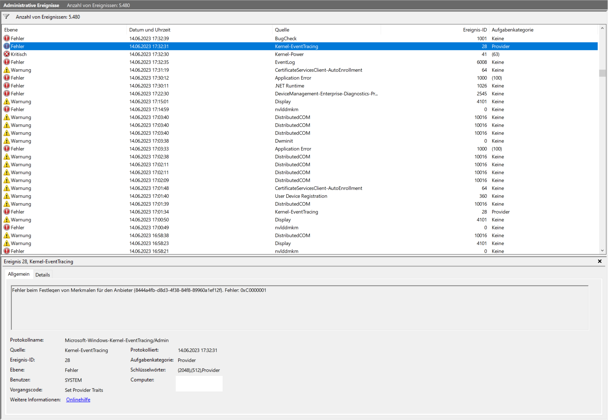
Task: Click the warning icon of the 17:01:39 DistributedCOM row
Action: pyautogui.click(x=7, y=204)
